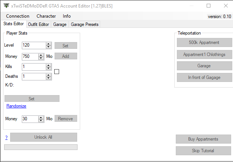The image size is (233, 162).
Task: Increase the 750 Money value with up arrow
Action: pyautogui.click(x=41, y=55)
